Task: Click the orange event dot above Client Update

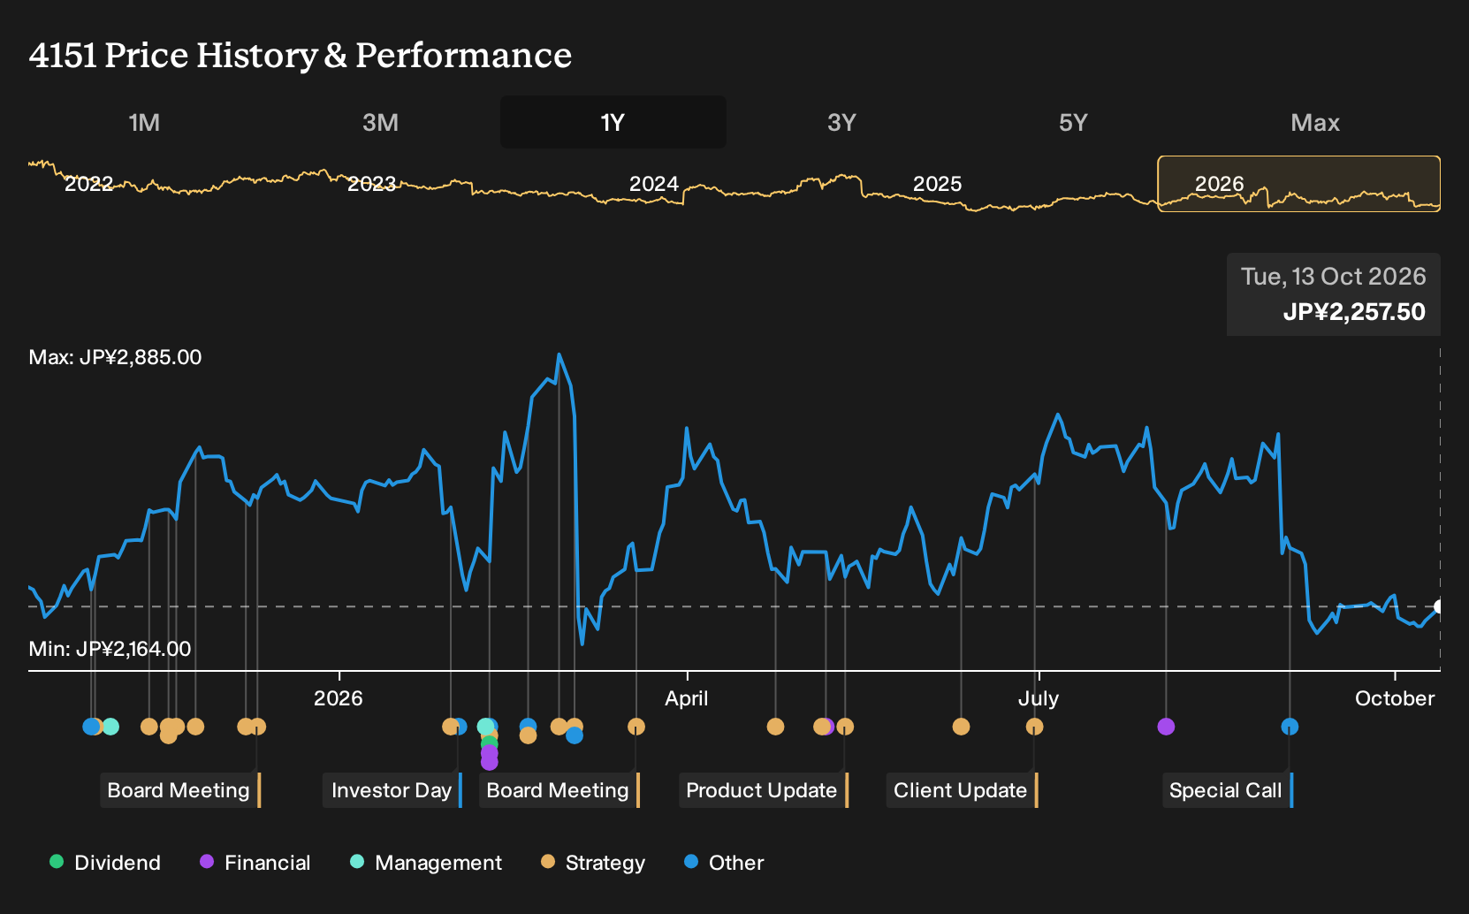Action: [x=1034, y=727]
